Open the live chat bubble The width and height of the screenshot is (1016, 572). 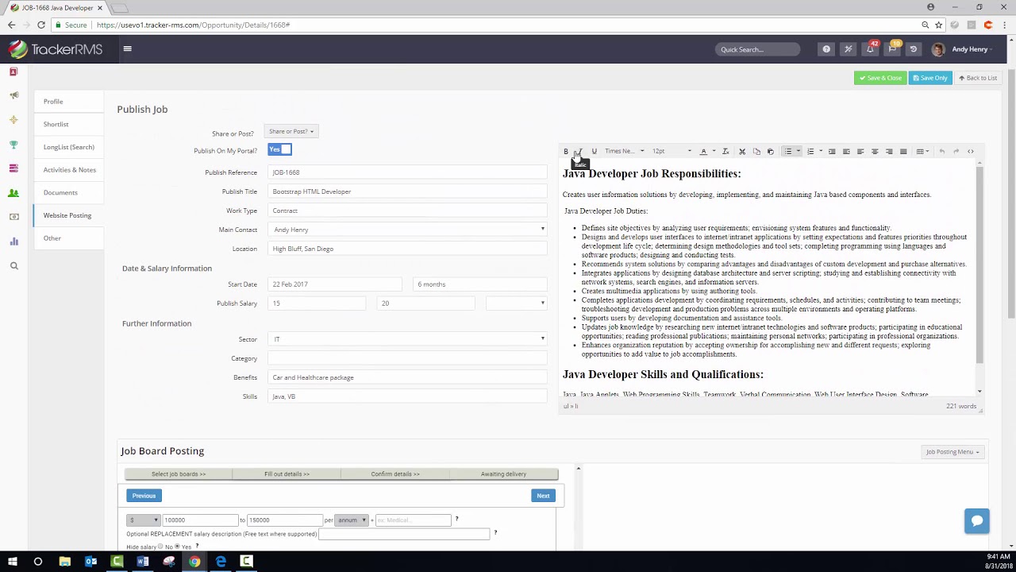977,521
